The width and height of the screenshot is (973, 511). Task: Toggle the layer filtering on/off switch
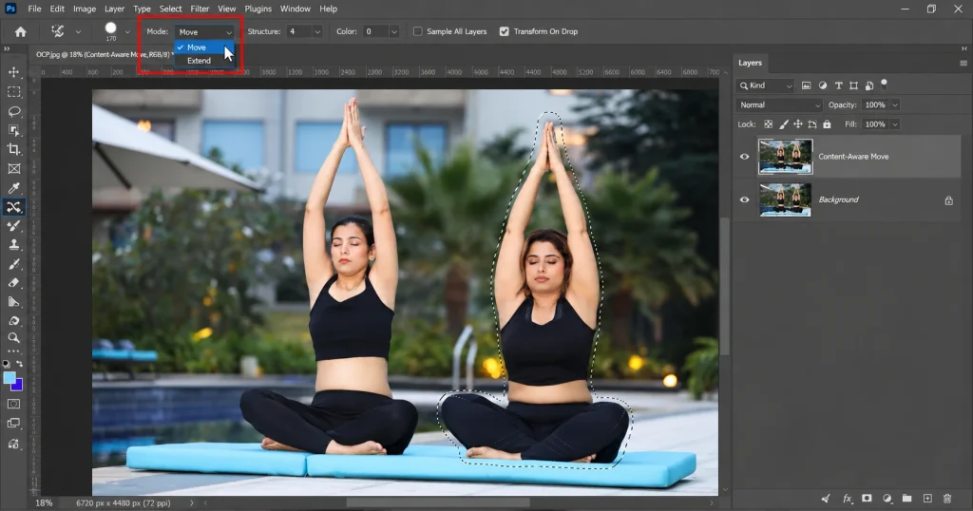click(x=885, y=84)
